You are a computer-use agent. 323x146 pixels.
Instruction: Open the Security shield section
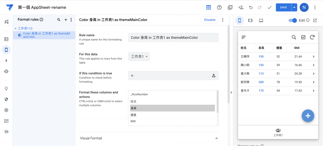(x=6, y=99)
